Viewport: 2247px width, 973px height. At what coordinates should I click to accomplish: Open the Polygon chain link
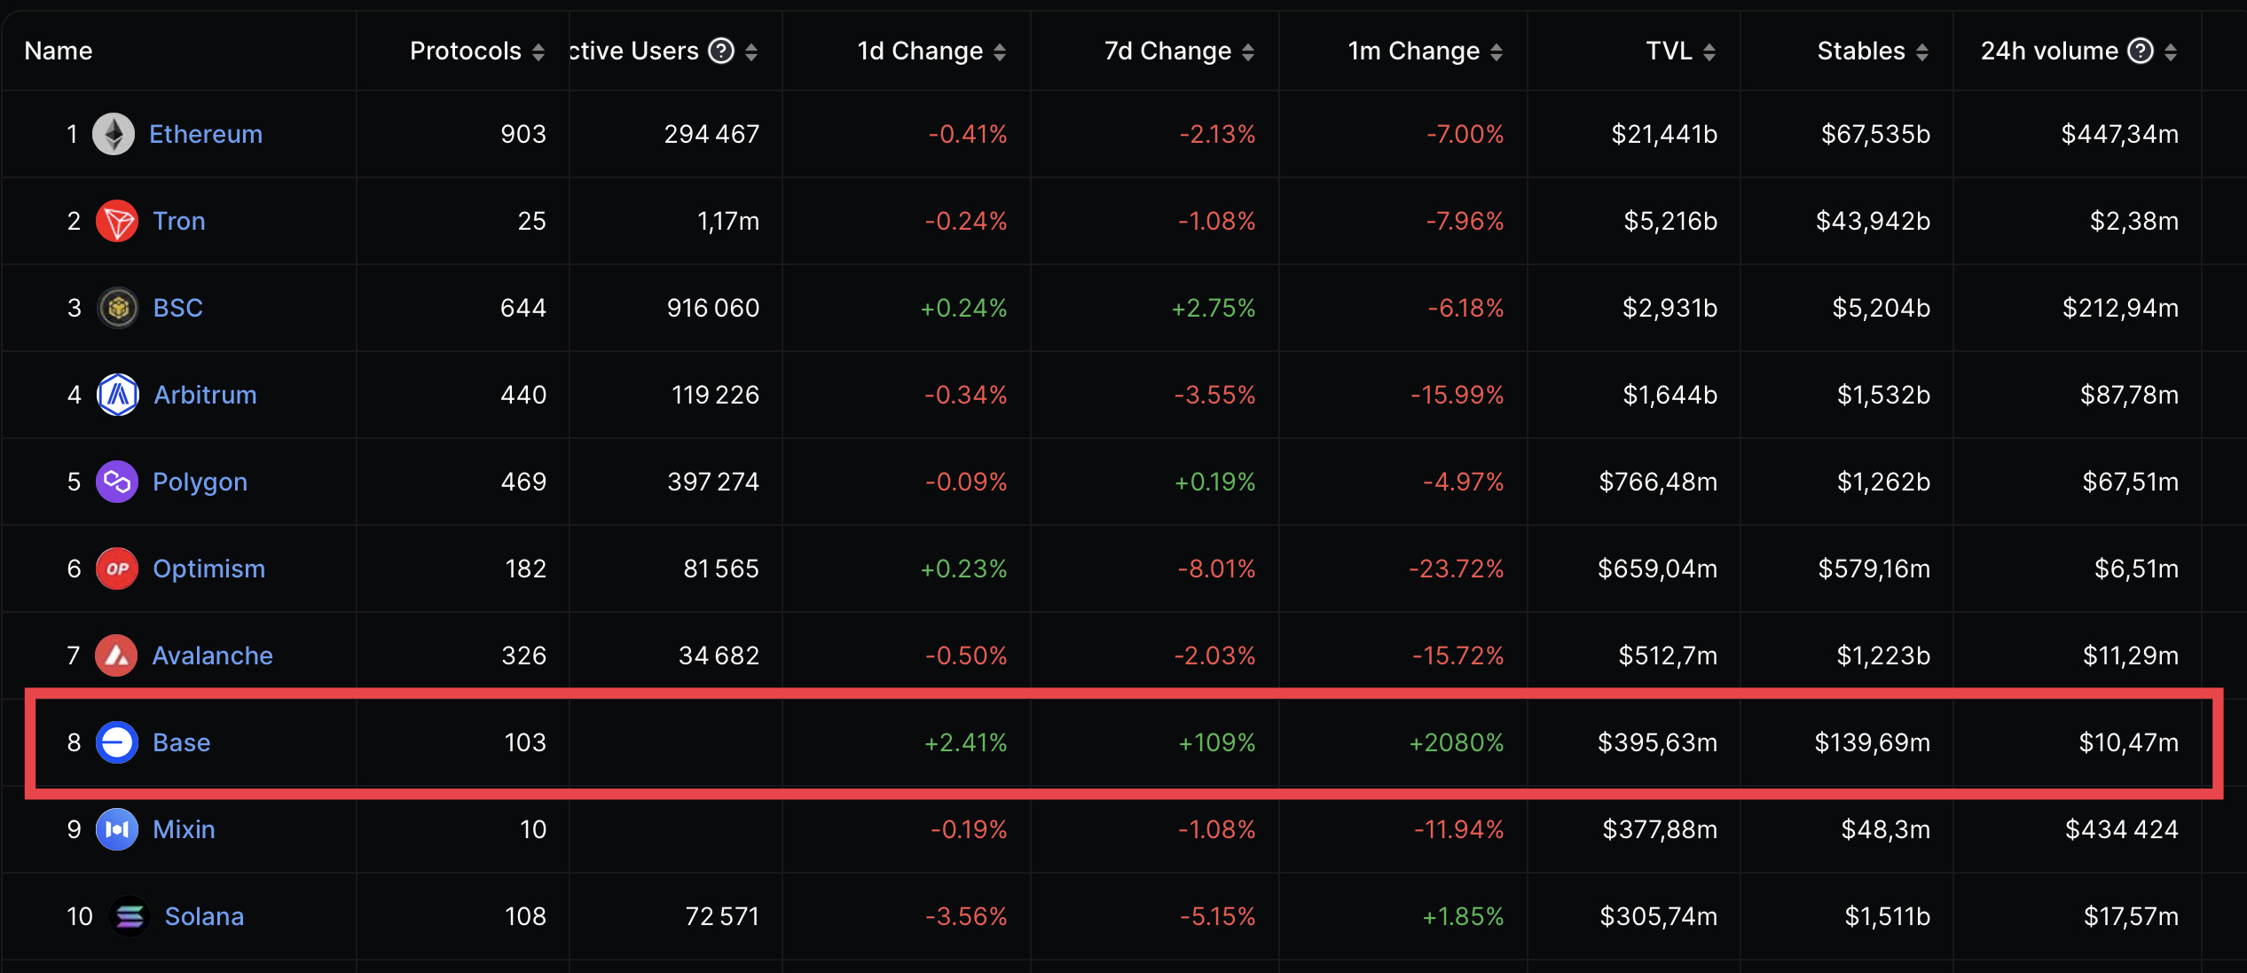coord(200,482)
